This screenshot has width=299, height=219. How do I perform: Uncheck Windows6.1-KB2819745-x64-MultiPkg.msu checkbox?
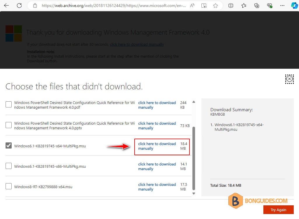(8, 146)
